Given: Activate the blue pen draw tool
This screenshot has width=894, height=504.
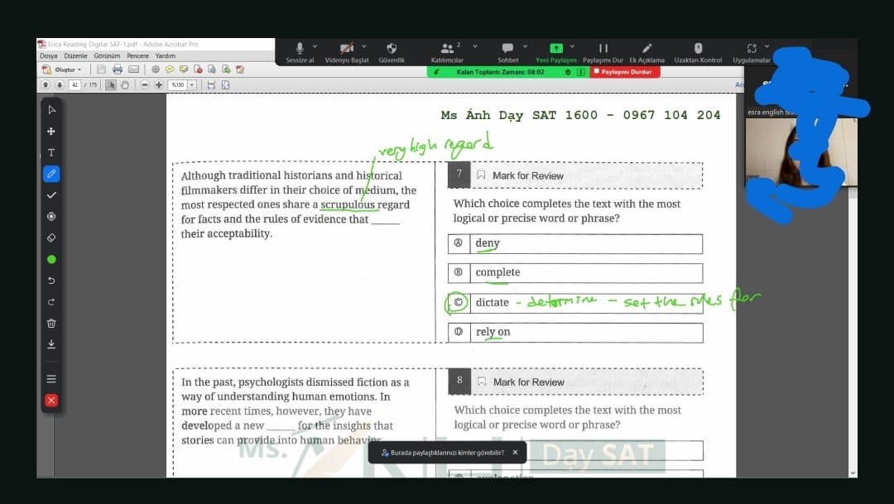Looking at the screenshot, I should point(51,173).
